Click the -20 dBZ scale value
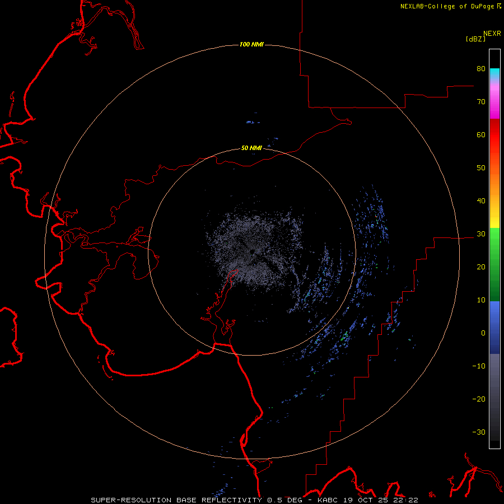The width and height of the screenshot is (504, 504). pos(479,399)
